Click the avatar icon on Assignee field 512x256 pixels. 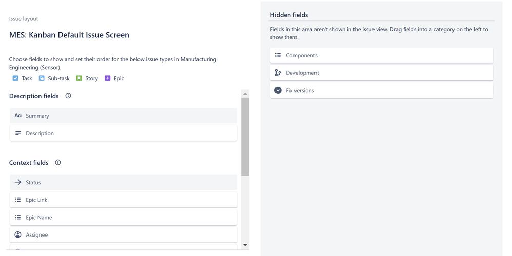[x=18, y=235]
